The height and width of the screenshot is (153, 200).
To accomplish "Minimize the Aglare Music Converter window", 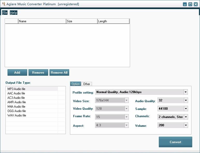I will point(185,4).
